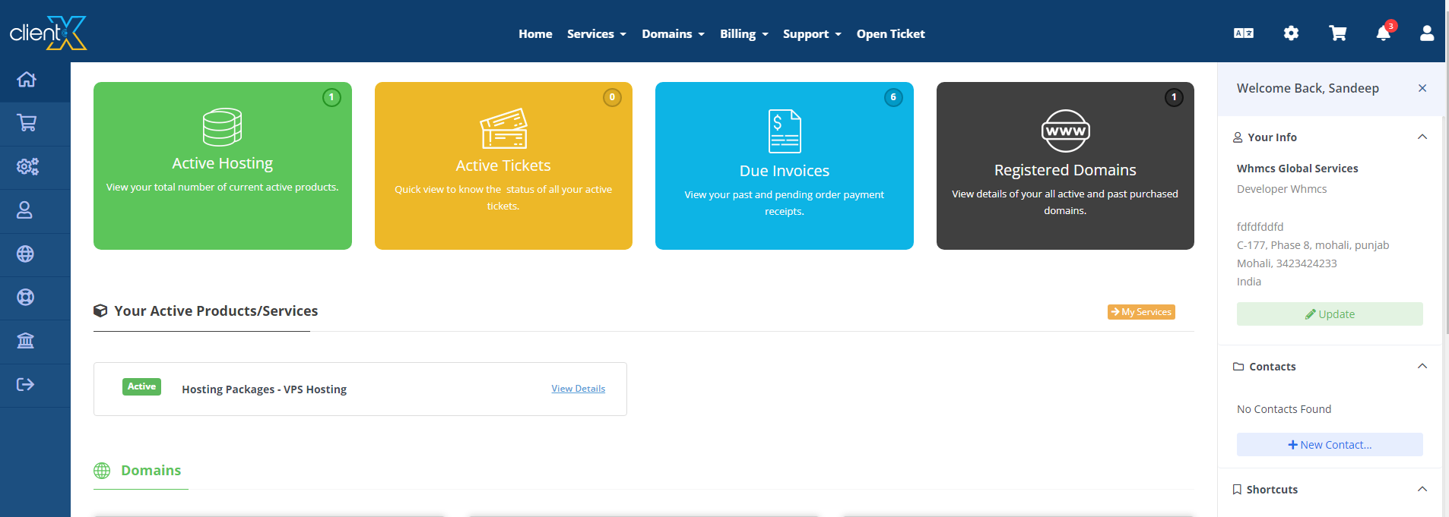Open notifications bell in top bar
Screen dimensions: 1449x517
1383,33
